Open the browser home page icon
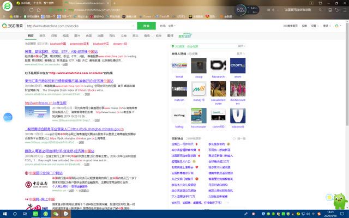This screenshot has height=218, width=349. pyautogui.click(x=39, y=10)
